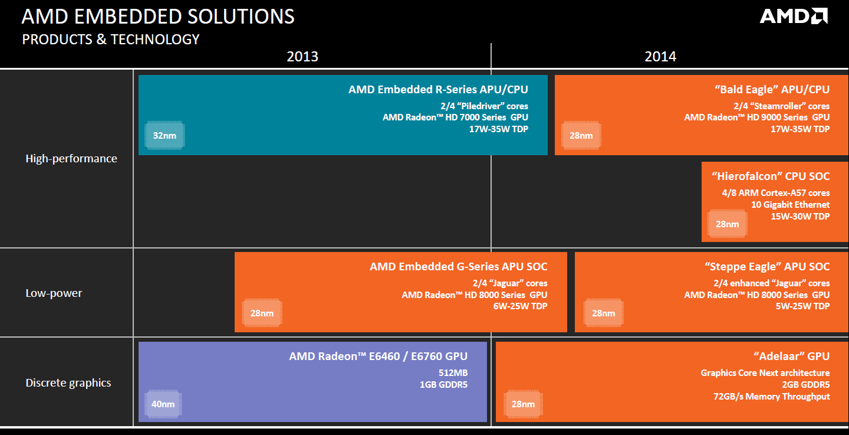Viewport: 849px width, 435px height.
Task: Click the 28nm chip icon in G-Series box
Action: [262, 313]
